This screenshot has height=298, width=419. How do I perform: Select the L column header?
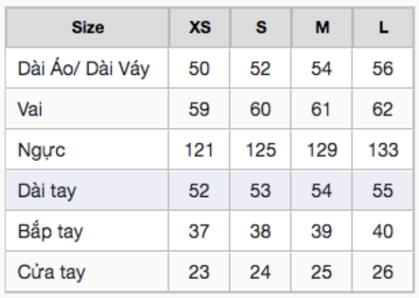click(x=383, y=28)
